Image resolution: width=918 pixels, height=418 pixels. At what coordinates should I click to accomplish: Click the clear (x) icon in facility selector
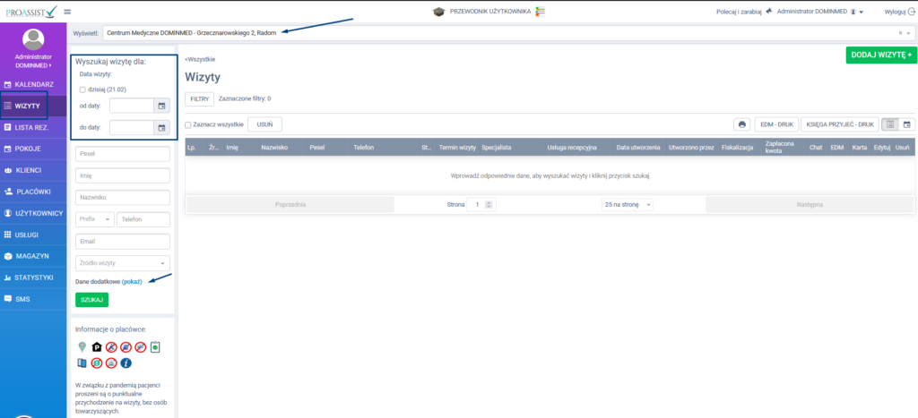(900, 32)
